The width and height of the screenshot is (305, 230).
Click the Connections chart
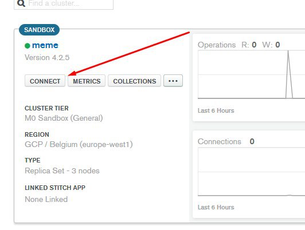251,172
